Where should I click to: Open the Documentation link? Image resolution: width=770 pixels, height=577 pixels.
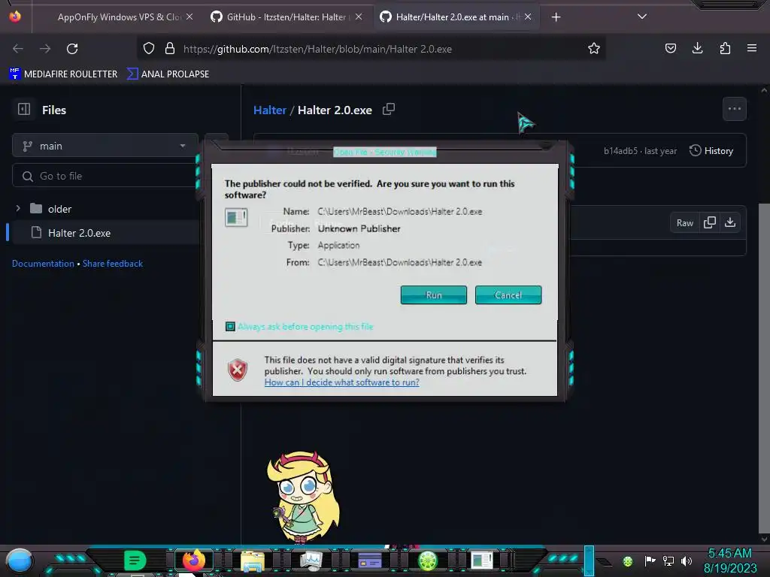tap(43, 264)
